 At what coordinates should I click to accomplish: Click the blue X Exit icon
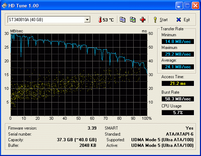178,20
